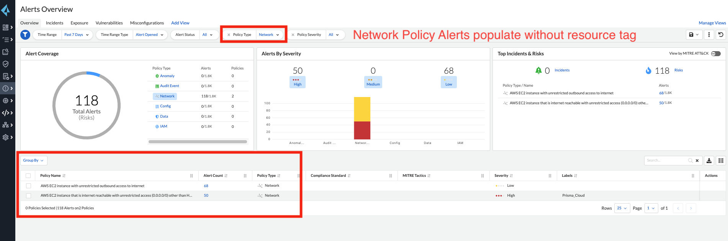Open the Time Range Type Alert Opened dropdown
This screenshot has height=241, width=728.
coord(150,35)
